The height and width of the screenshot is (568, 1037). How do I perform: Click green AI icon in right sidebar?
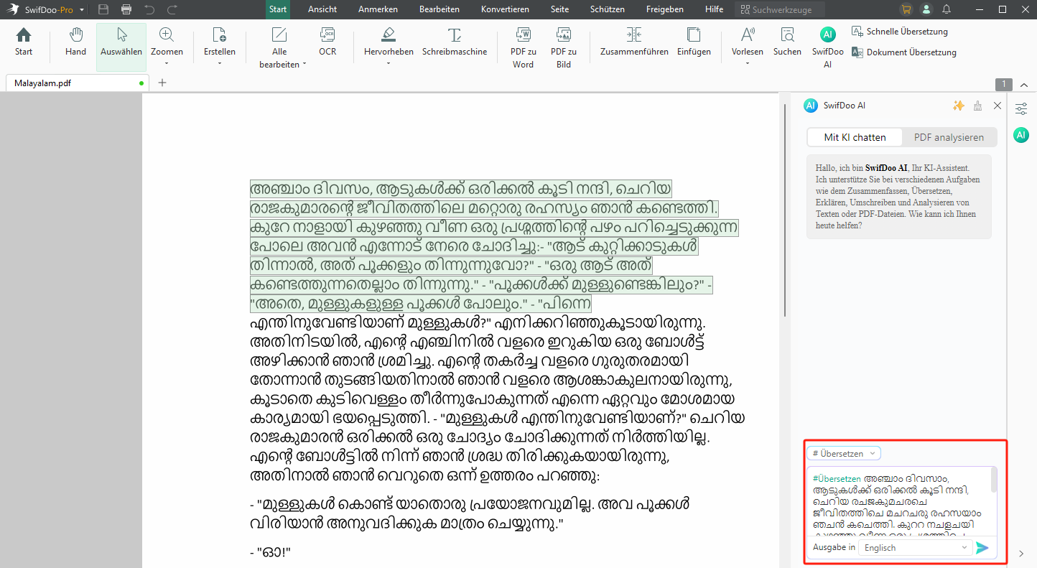pos(1021,135)
